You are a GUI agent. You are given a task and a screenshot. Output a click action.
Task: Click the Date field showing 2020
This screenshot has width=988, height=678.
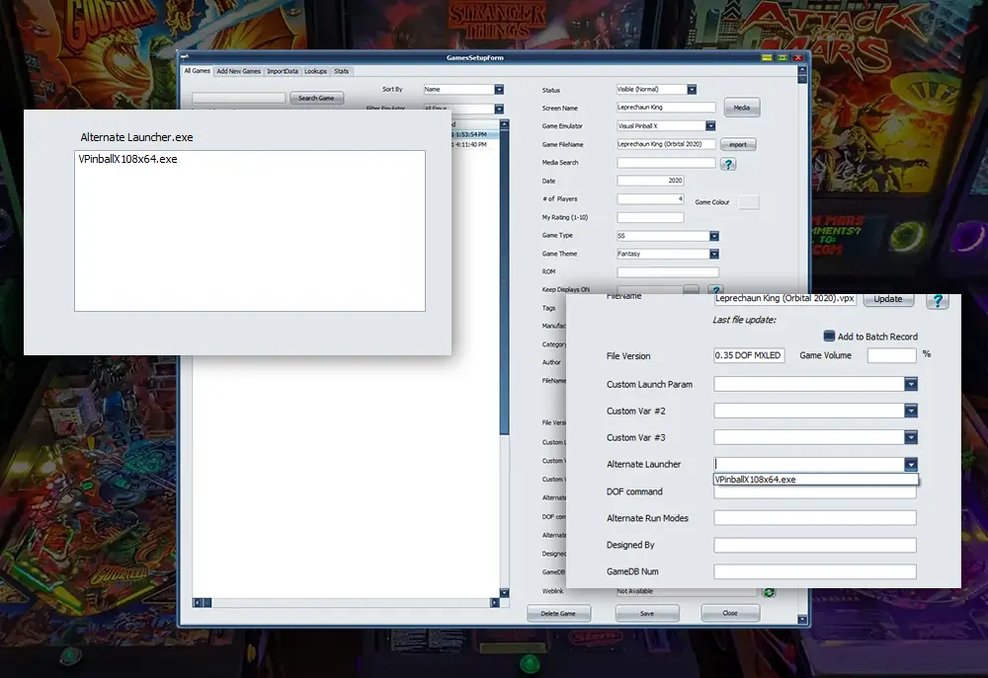coord(650,181)
